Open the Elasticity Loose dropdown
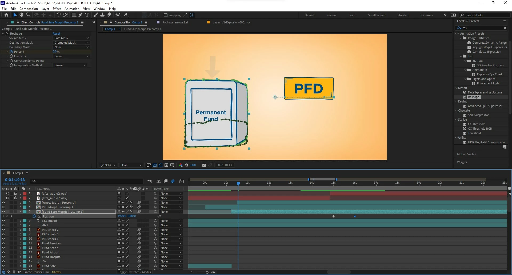This screenshot has height=275, width=512. pyautogui.click(x=71, y=56)
